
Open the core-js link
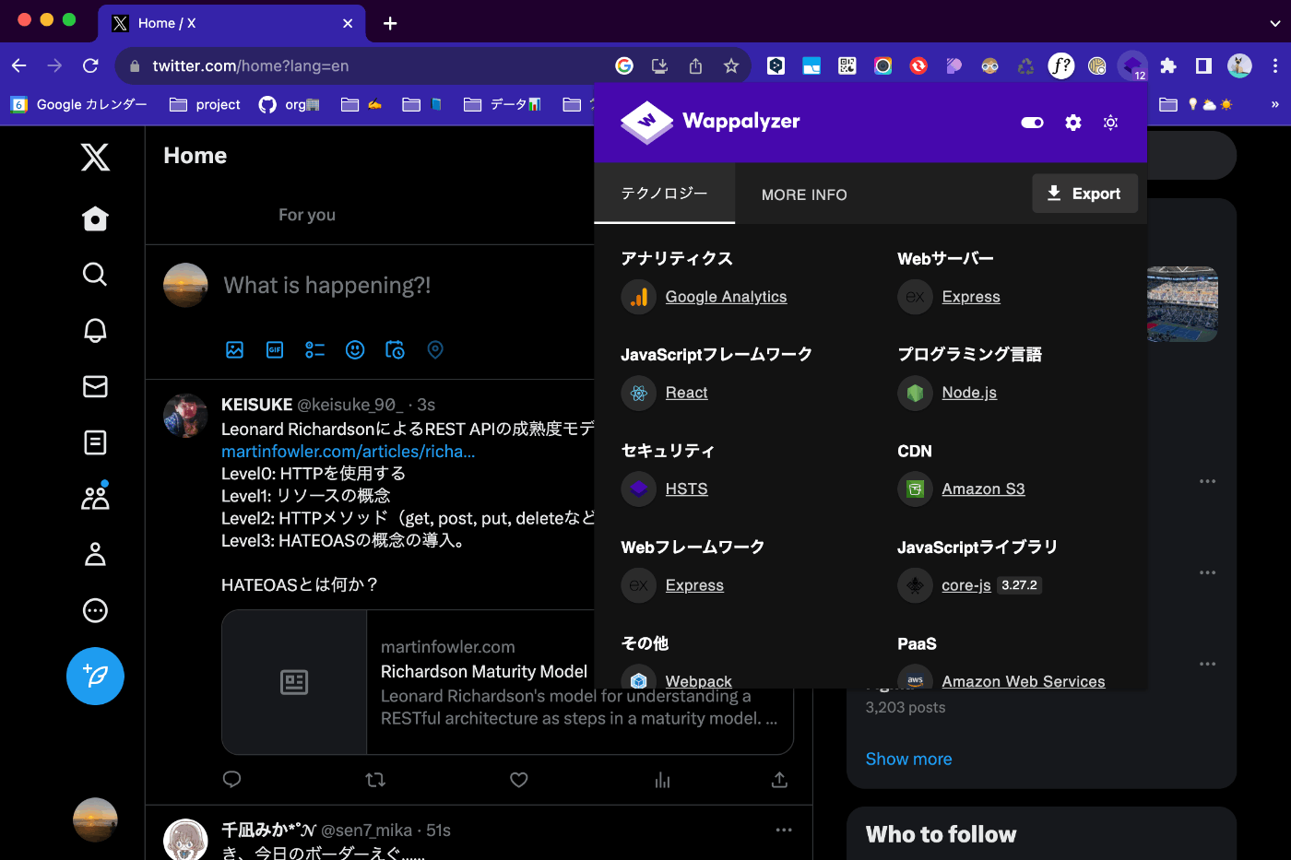966,585
